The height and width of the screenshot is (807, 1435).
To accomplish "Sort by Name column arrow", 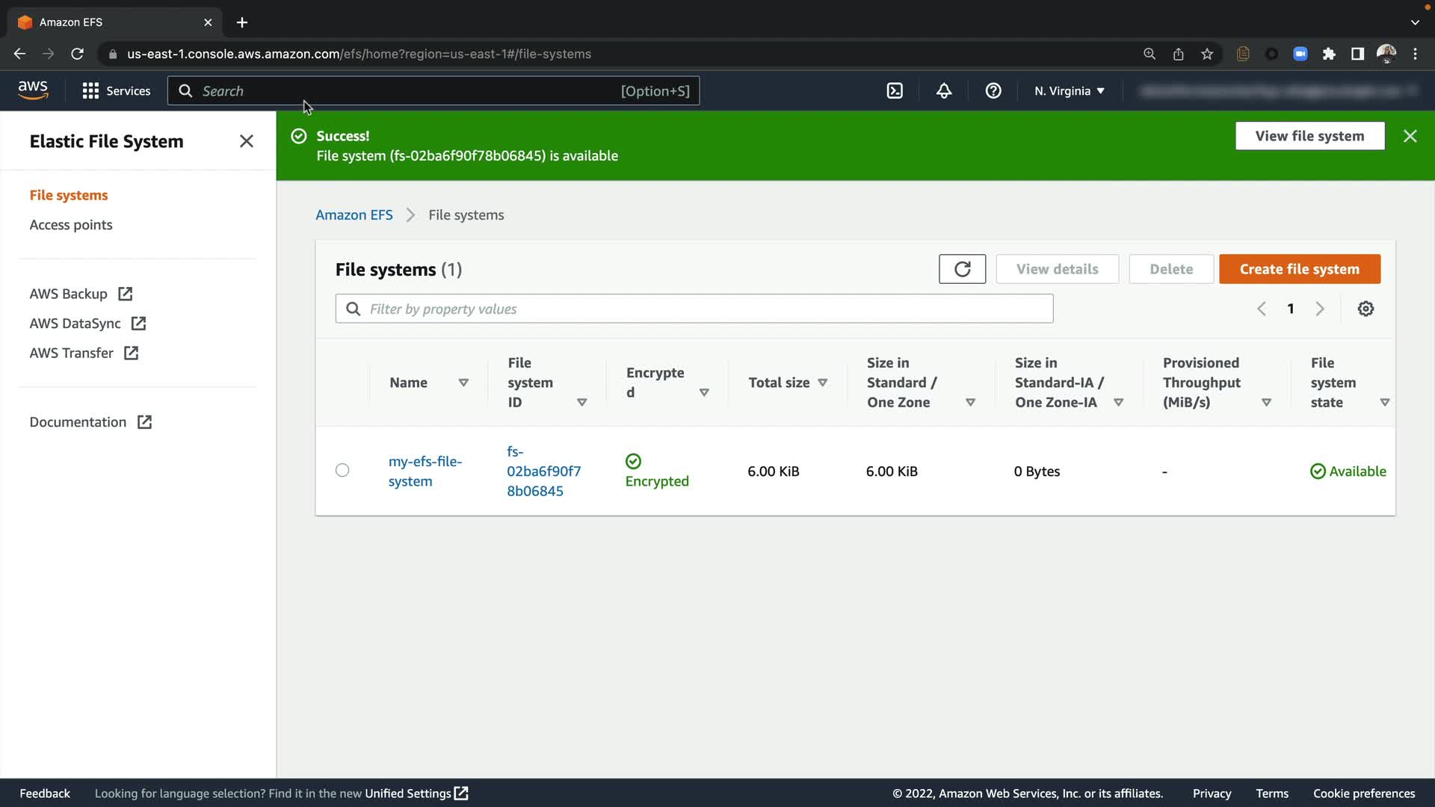I will click(x=463, y=383).
